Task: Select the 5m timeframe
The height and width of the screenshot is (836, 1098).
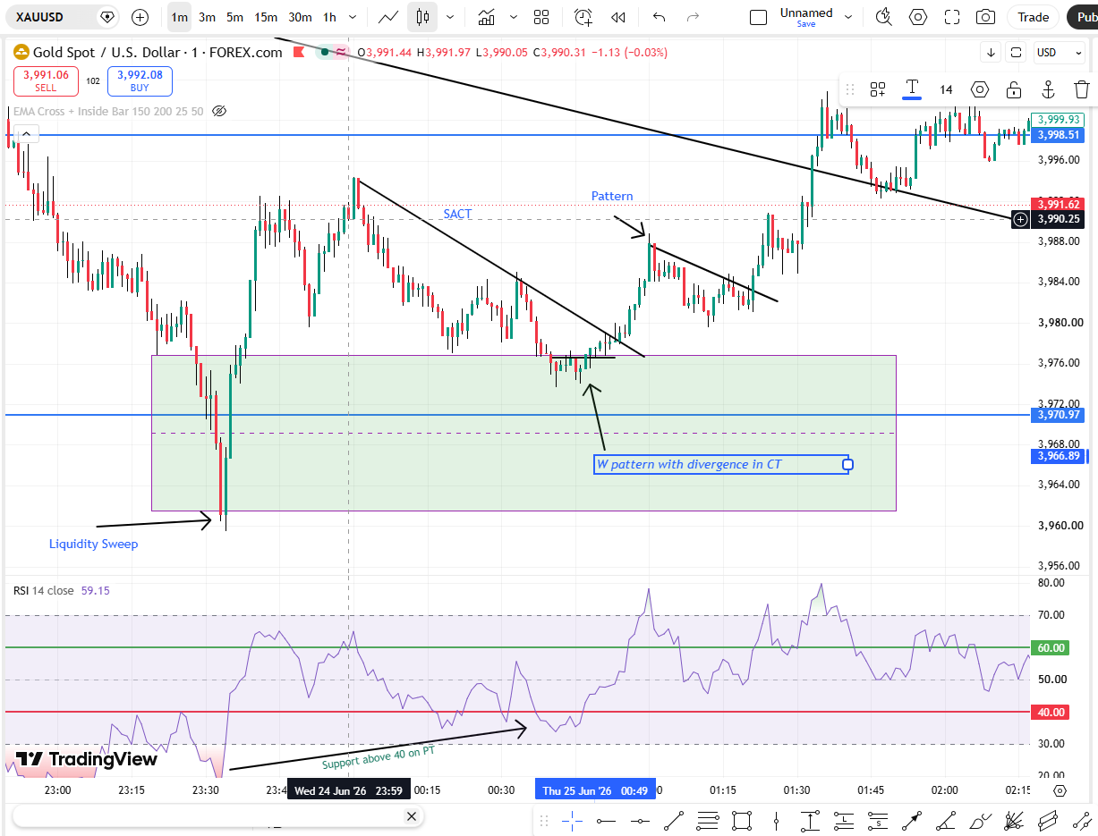Action: pyautogui.click(x=234, y=17)
